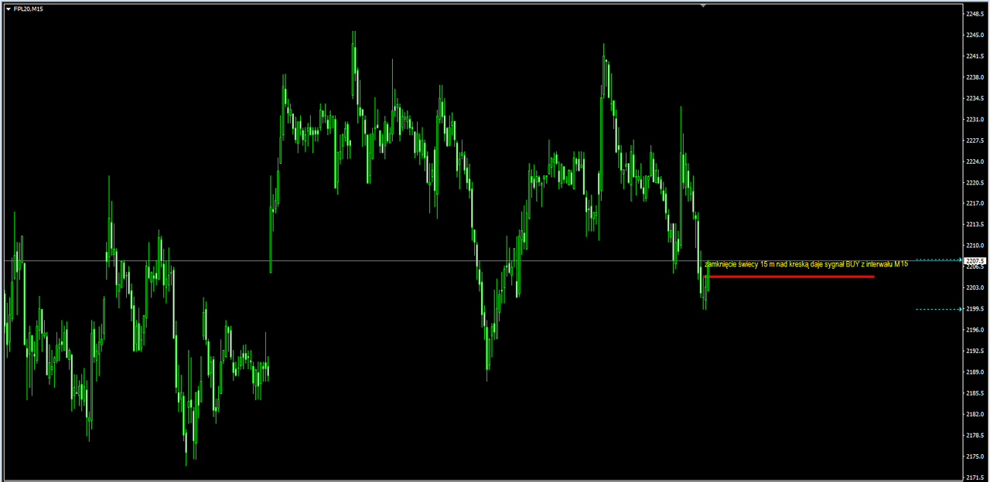Image resolution: width=990 pixels, height=482 pixels.
Task: Click the 2178.5 price scale value
Action: (x=975, y=435)
